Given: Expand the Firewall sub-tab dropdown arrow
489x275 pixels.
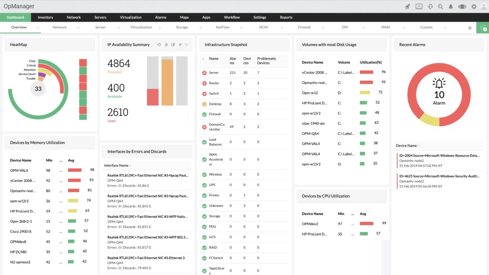Looking at the screenshot, I should [x=323, y=28].
